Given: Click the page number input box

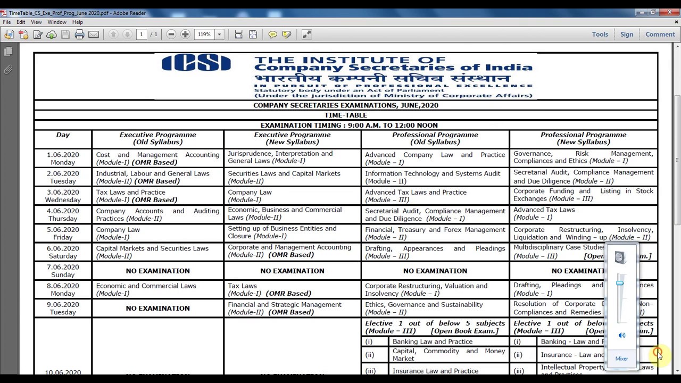Looking at the screenshot, I should pos(142,34).
